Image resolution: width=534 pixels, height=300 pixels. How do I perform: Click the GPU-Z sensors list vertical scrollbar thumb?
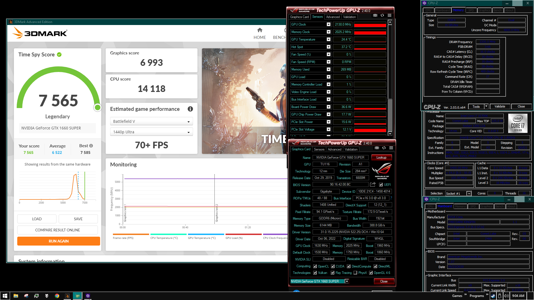[390, 62]
